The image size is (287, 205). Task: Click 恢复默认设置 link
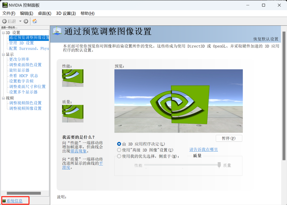(x=266, y=39)
